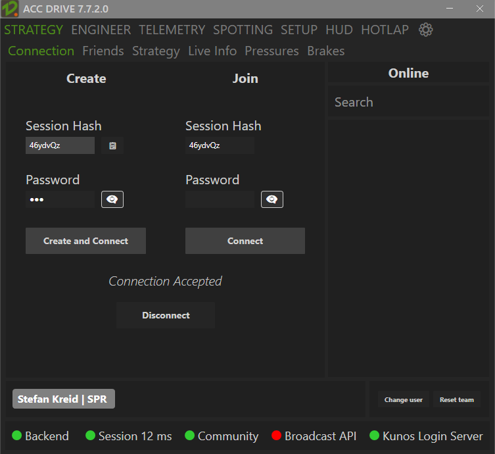Focus the Create Password field
This screenshot has width=495, height=454.
(60, 199)
